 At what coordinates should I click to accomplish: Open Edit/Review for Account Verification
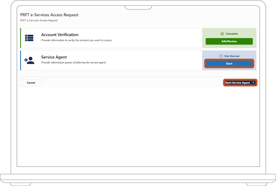click(229, 42)
